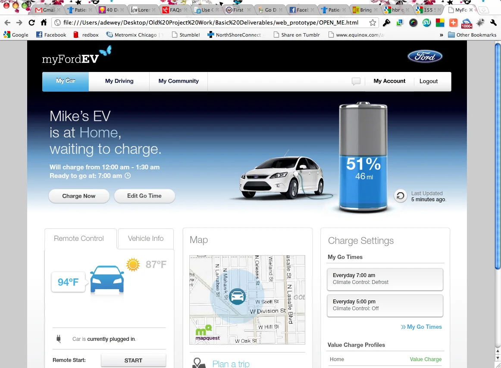The image size is (501, 368).
Task: Open the wrench settings menu icon
Action: coord(493,23)
